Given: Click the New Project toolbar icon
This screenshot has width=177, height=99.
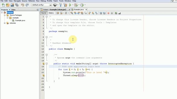Looking at the screenshot, I should [8, 5].
